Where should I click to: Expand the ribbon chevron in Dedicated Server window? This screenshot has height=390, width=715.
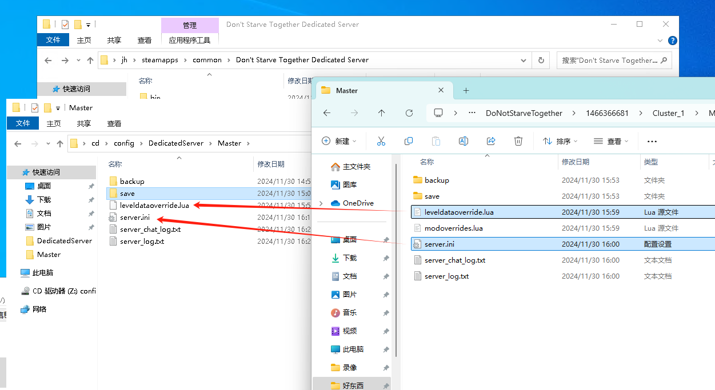[x=661, y=41]
